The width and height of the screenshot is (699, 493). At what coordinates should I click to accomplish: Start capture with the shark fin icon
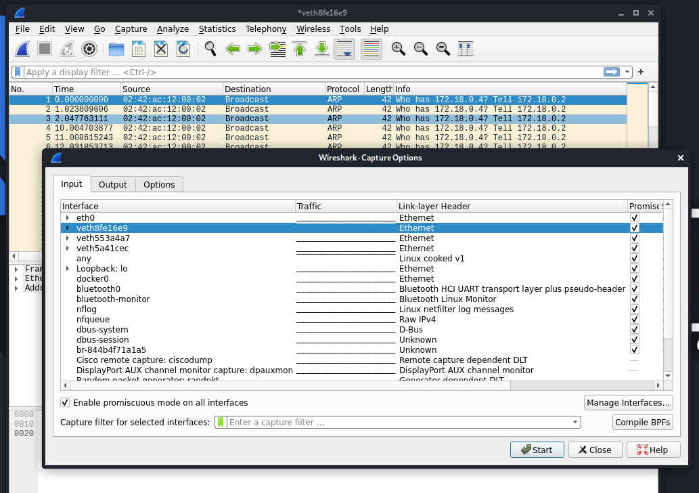pos(22,49)
